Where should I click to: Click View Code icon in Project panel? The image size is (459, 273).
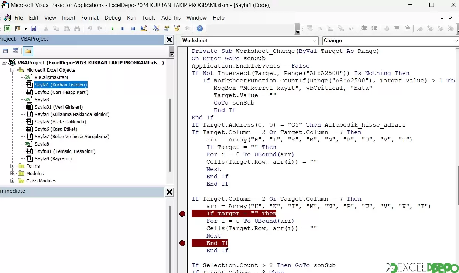(5, 51)
